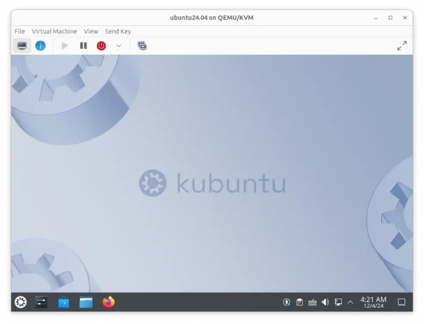Open the File menu
This screenshot has width=424, height=324.
pos(20,31)
